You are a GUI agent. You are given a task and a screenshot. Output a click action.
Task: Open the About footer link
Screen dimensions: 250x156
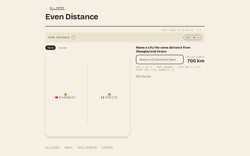(68, 147)
